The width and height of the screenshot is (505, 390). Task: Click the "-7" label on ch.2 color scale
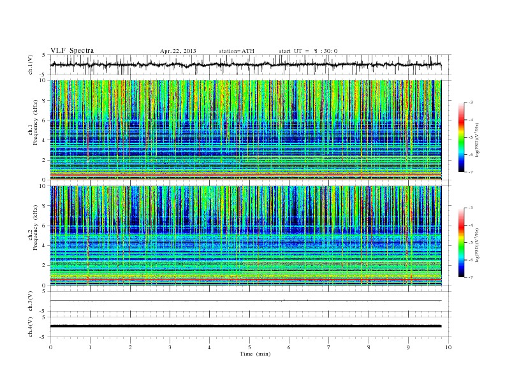(471, 277)
